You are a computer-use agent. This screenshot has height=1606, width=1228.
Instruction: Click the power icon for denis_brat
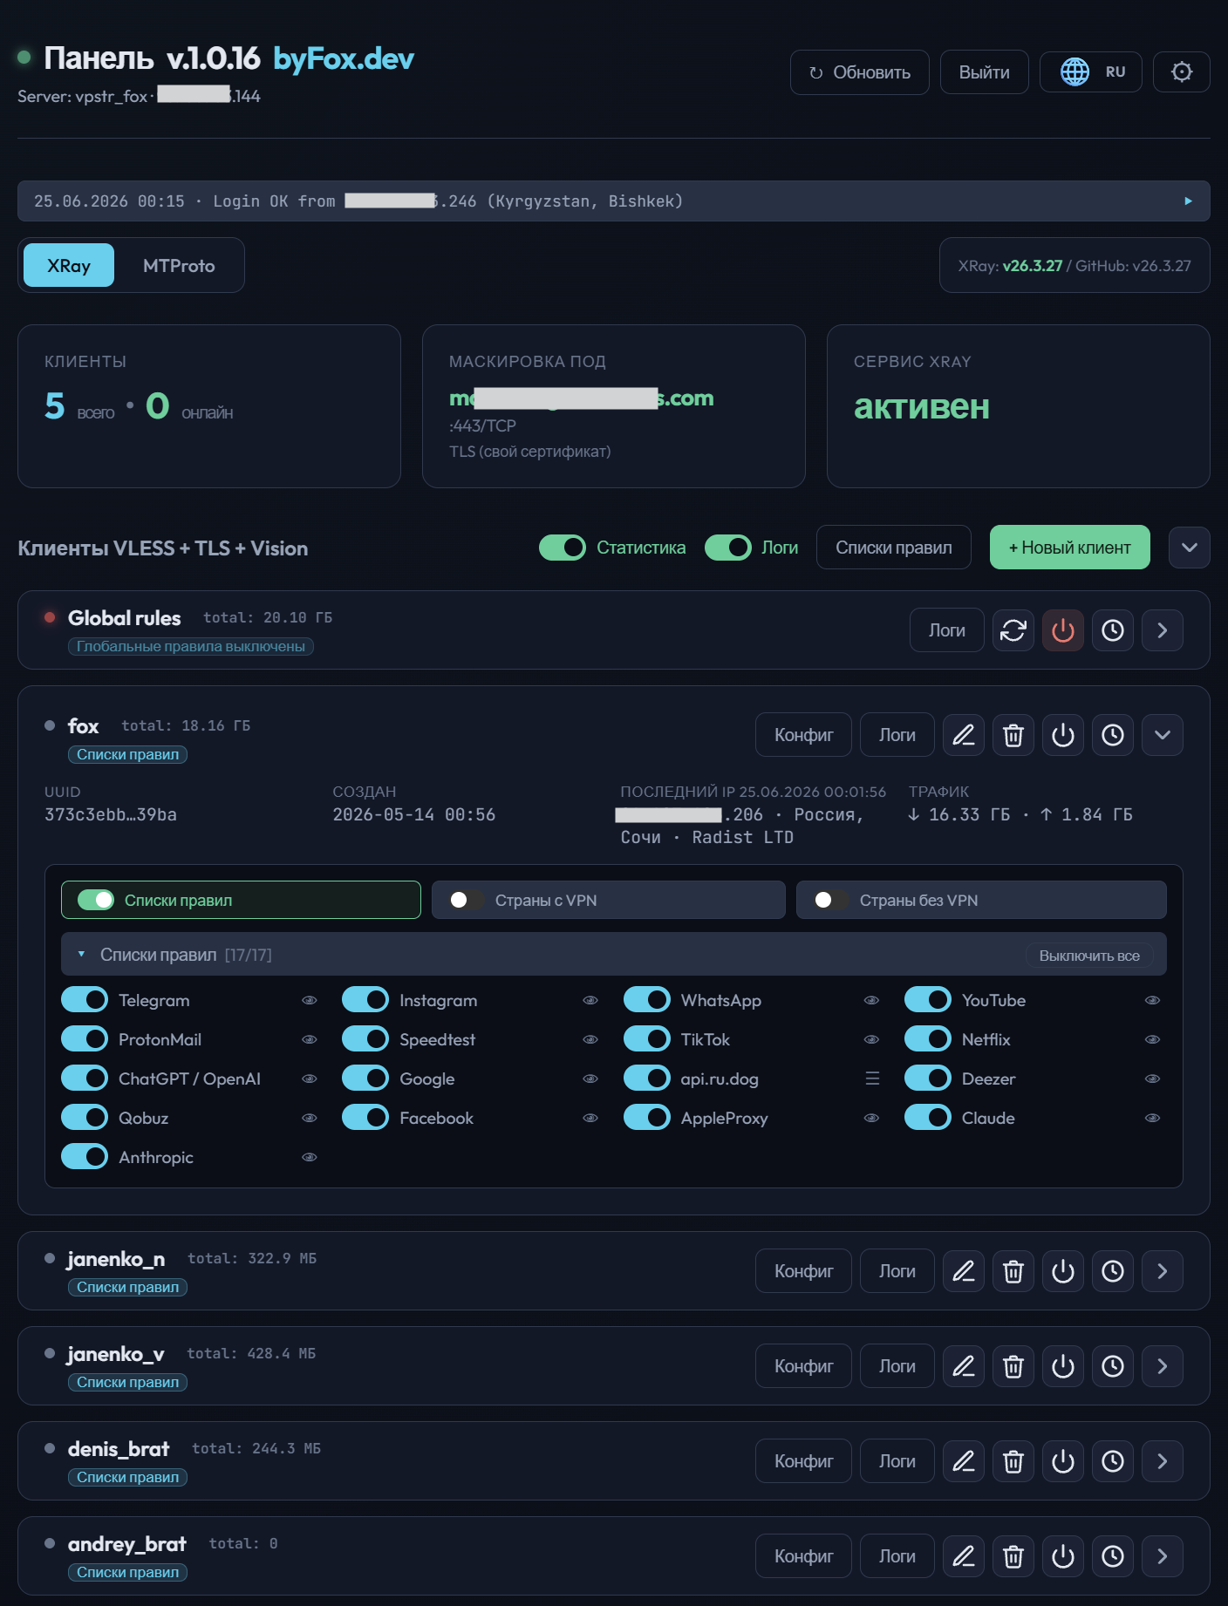point(1062,1461)
